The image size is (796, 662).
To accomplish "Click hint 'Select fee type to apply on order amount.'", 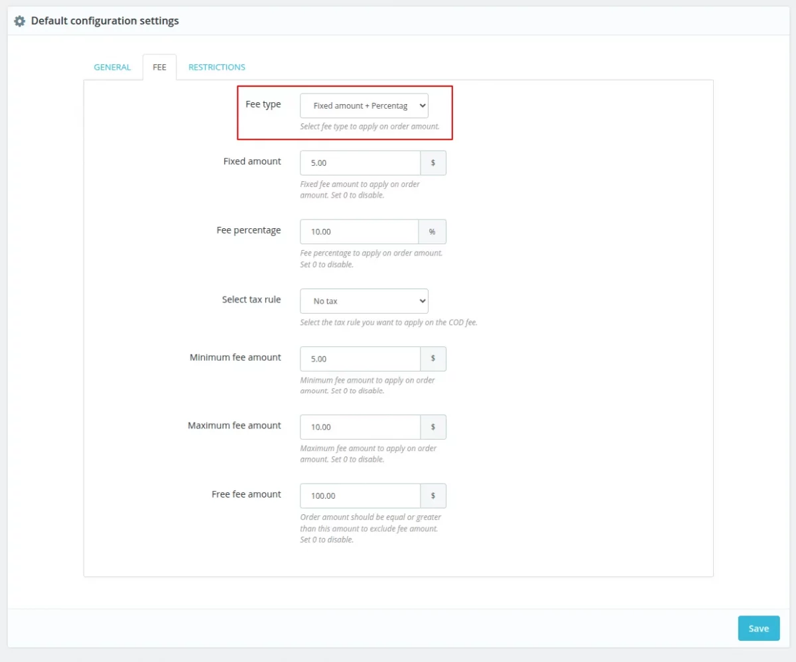I will 369,126.
